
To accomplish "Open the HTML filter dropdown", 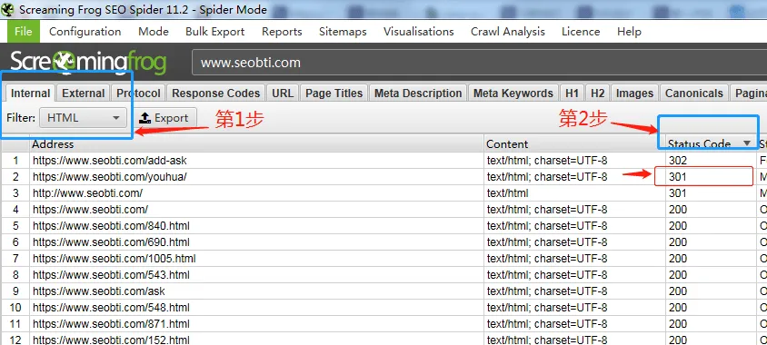I will click(x=83, y=118).
